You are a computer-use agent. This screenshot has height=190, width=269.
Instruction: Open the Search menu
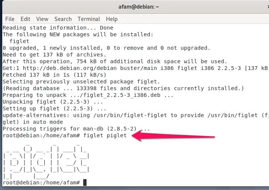63,19
